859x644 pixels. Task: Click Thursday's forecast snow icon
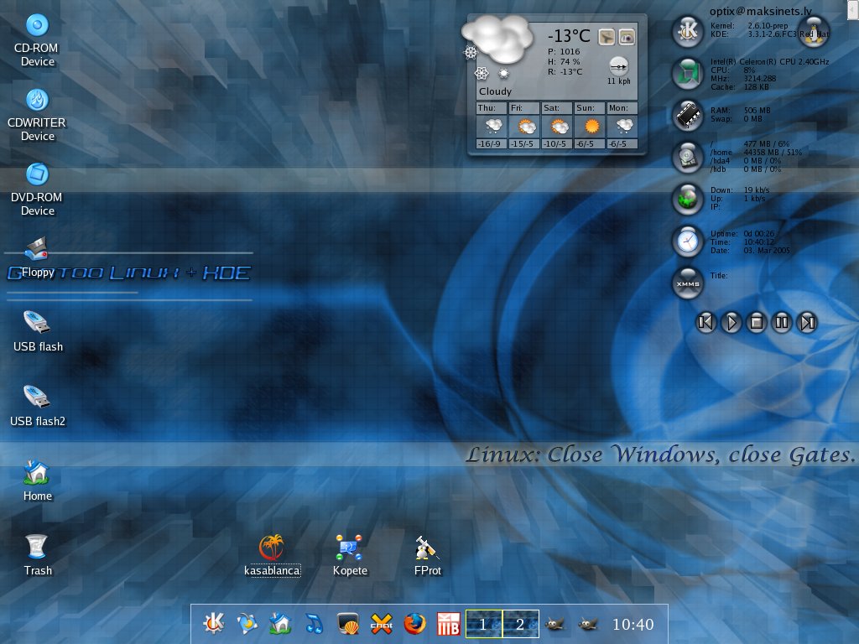click(492, 127)
